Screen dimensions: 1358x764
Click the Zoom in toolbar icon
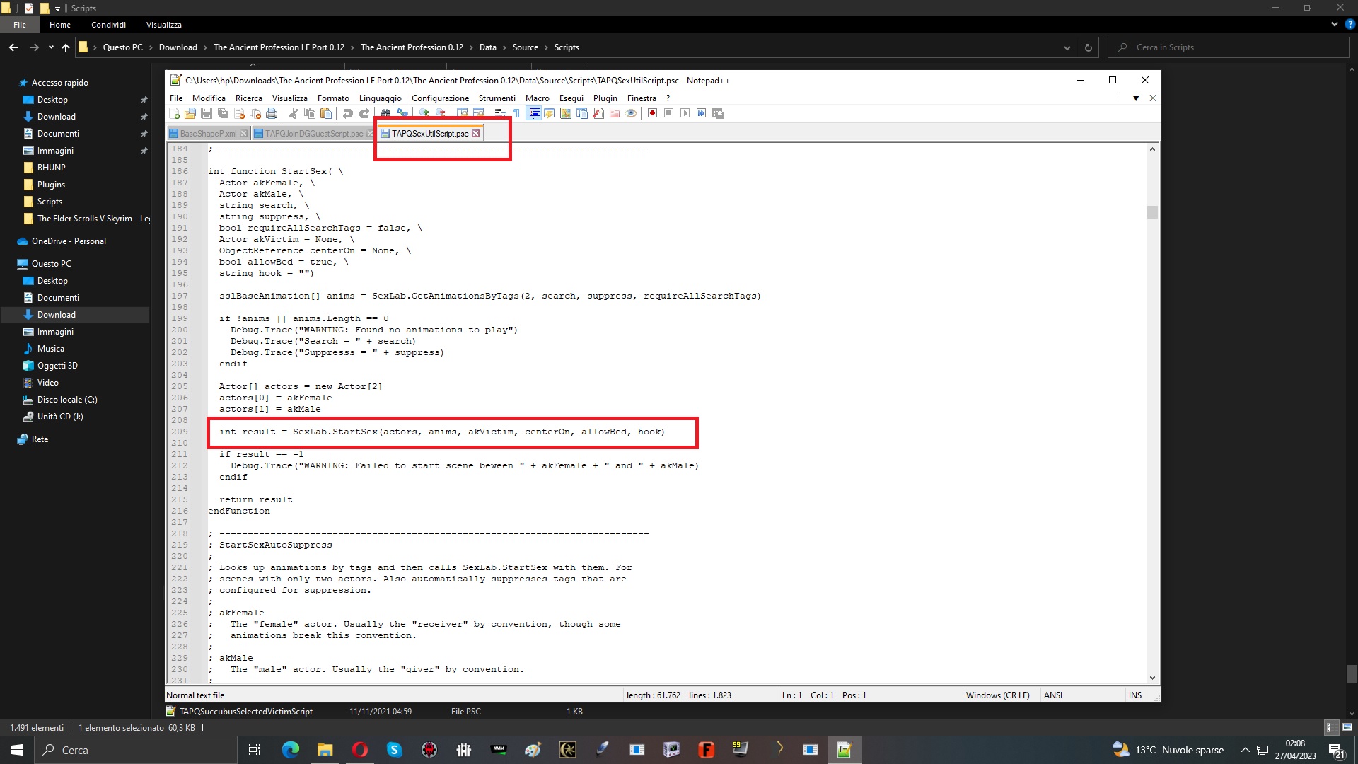[424, 113]
